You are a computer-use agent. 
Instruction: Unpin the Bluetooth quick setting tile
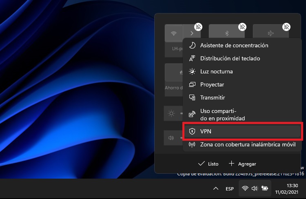242,27
